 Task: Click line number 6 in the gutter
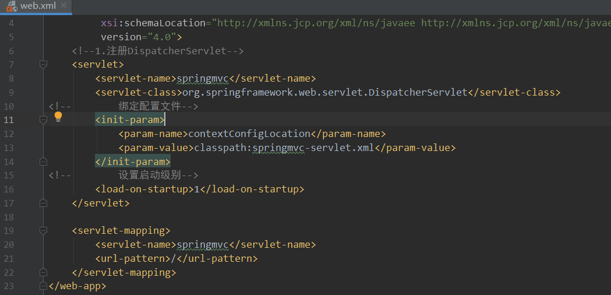[10, 51]
